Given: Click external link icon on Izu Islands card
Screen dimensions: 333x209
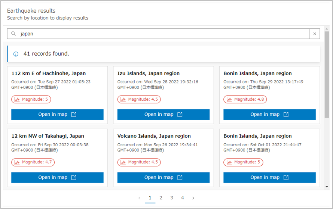Looking at the screenshot, I should [x=180, y=115].
